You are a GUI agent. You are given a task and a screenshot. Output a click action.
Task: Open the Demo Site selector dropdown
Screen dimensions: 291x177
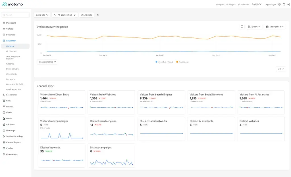click(x=42, y=15)
